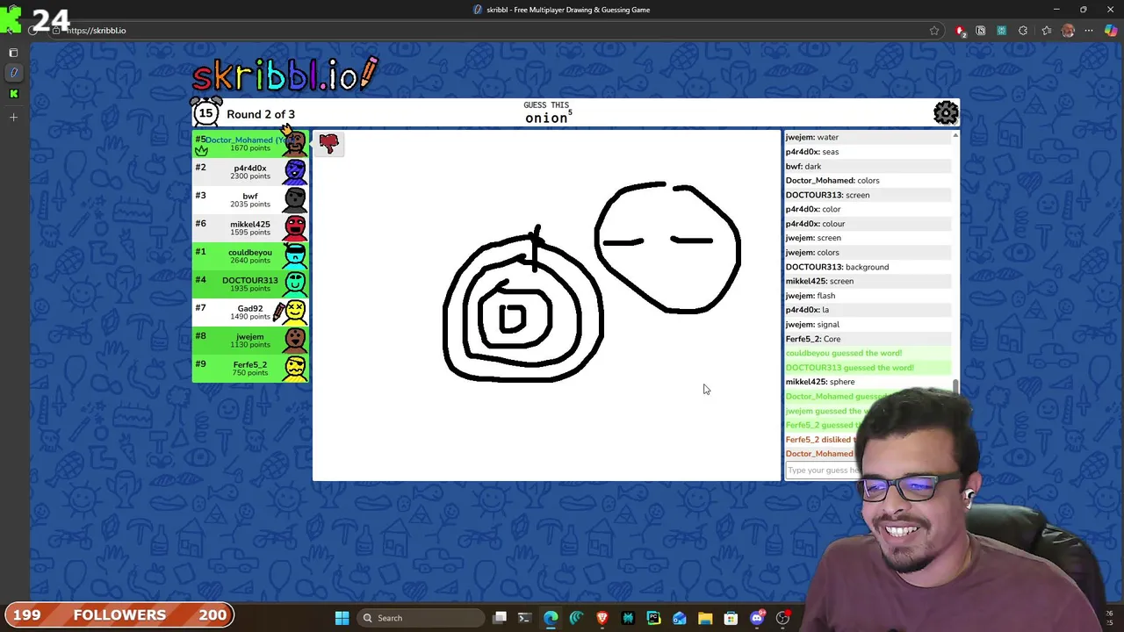Open OBS Studio from the taskbar
The image size is (1124, 632).
pos(782,618)
